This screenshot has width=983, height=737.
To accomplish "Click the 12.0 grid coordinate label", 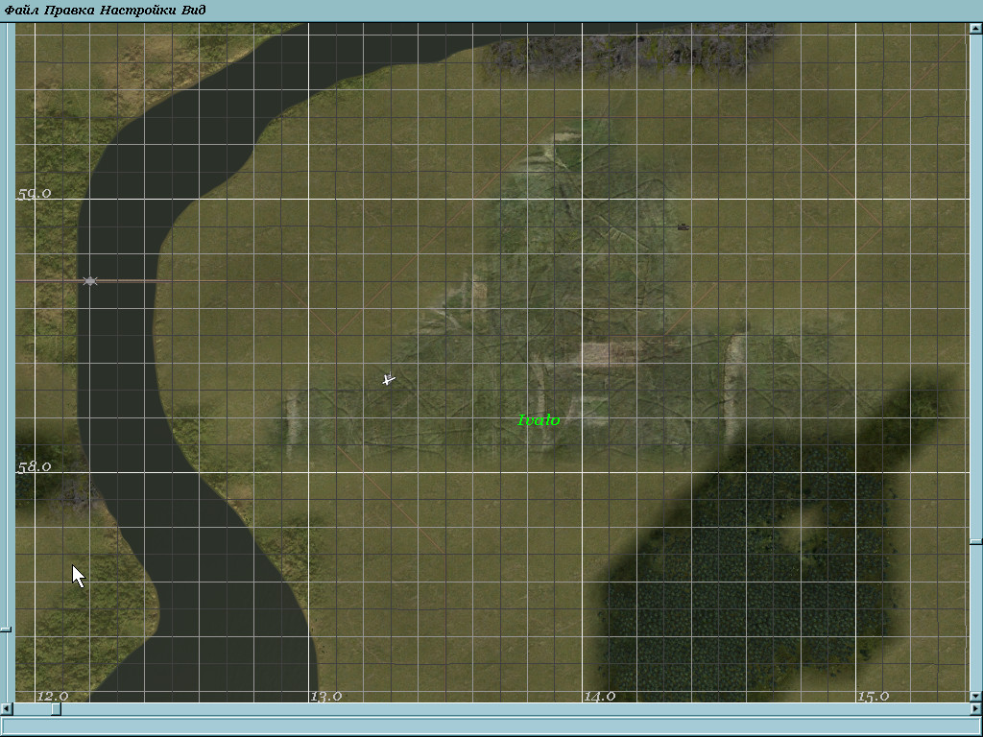I will pos(53,696).
